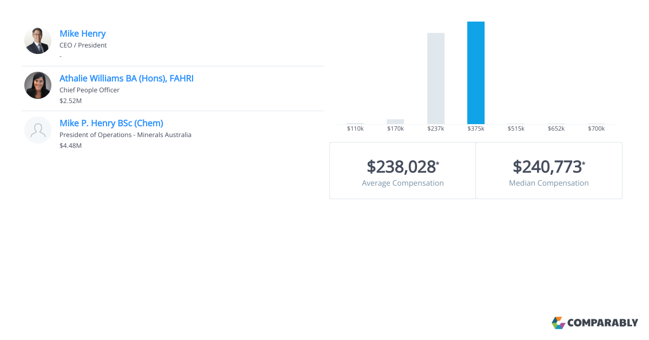The image size is (649, 340).
Task: Click the Chief People Officer title text
Action: [89, 90]
